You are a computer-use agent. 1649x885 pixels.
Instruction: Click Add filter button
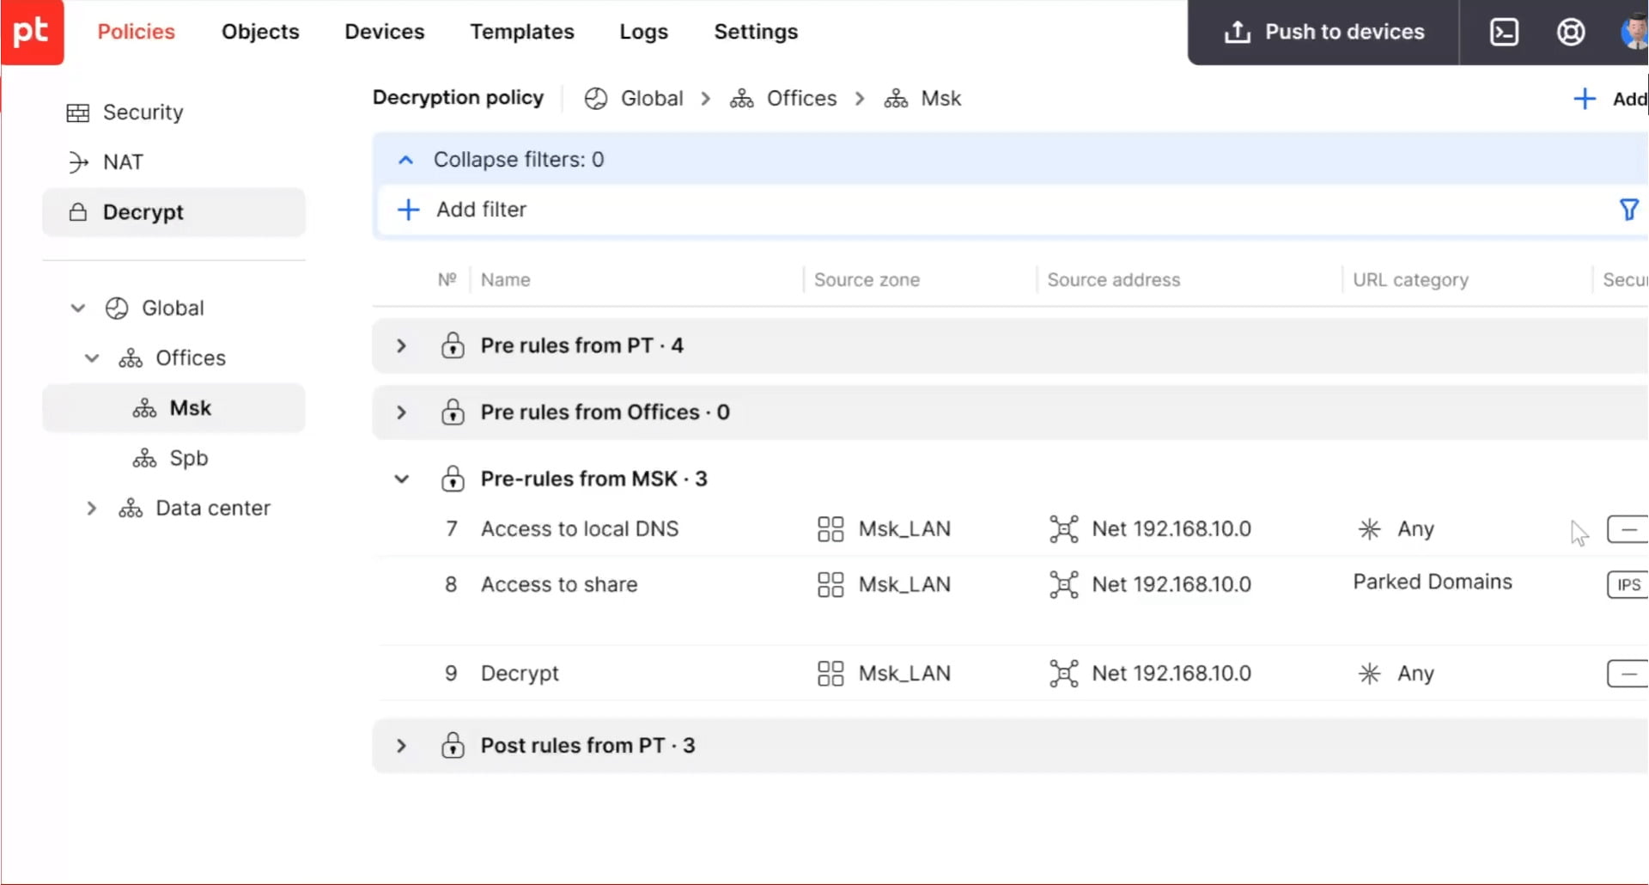(463, 210)
